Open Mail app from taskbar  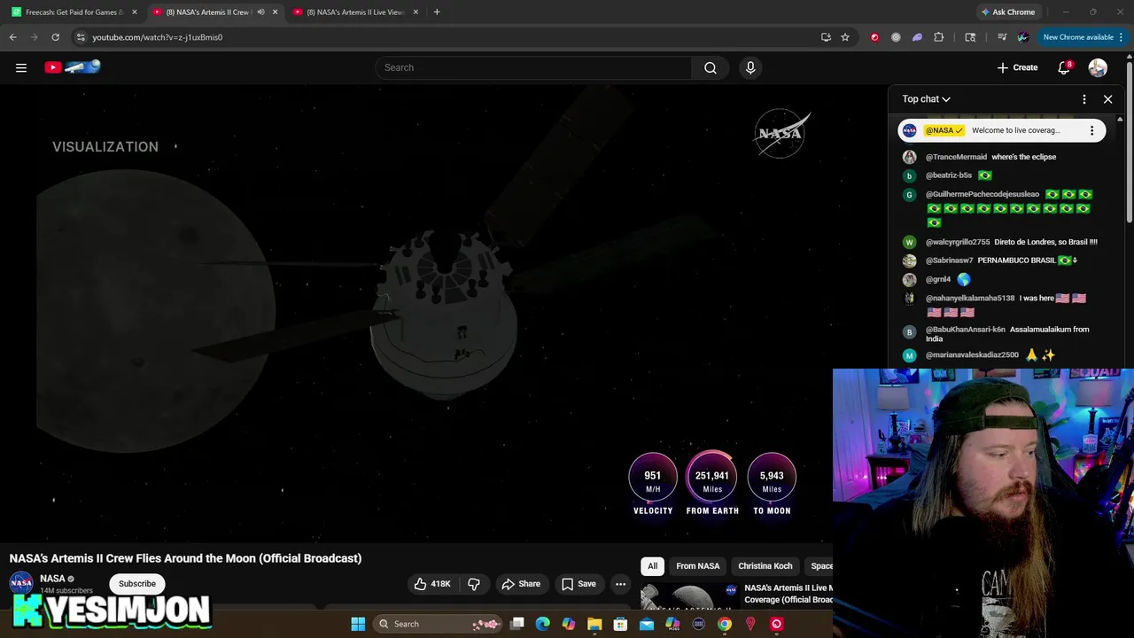(647, 624)
